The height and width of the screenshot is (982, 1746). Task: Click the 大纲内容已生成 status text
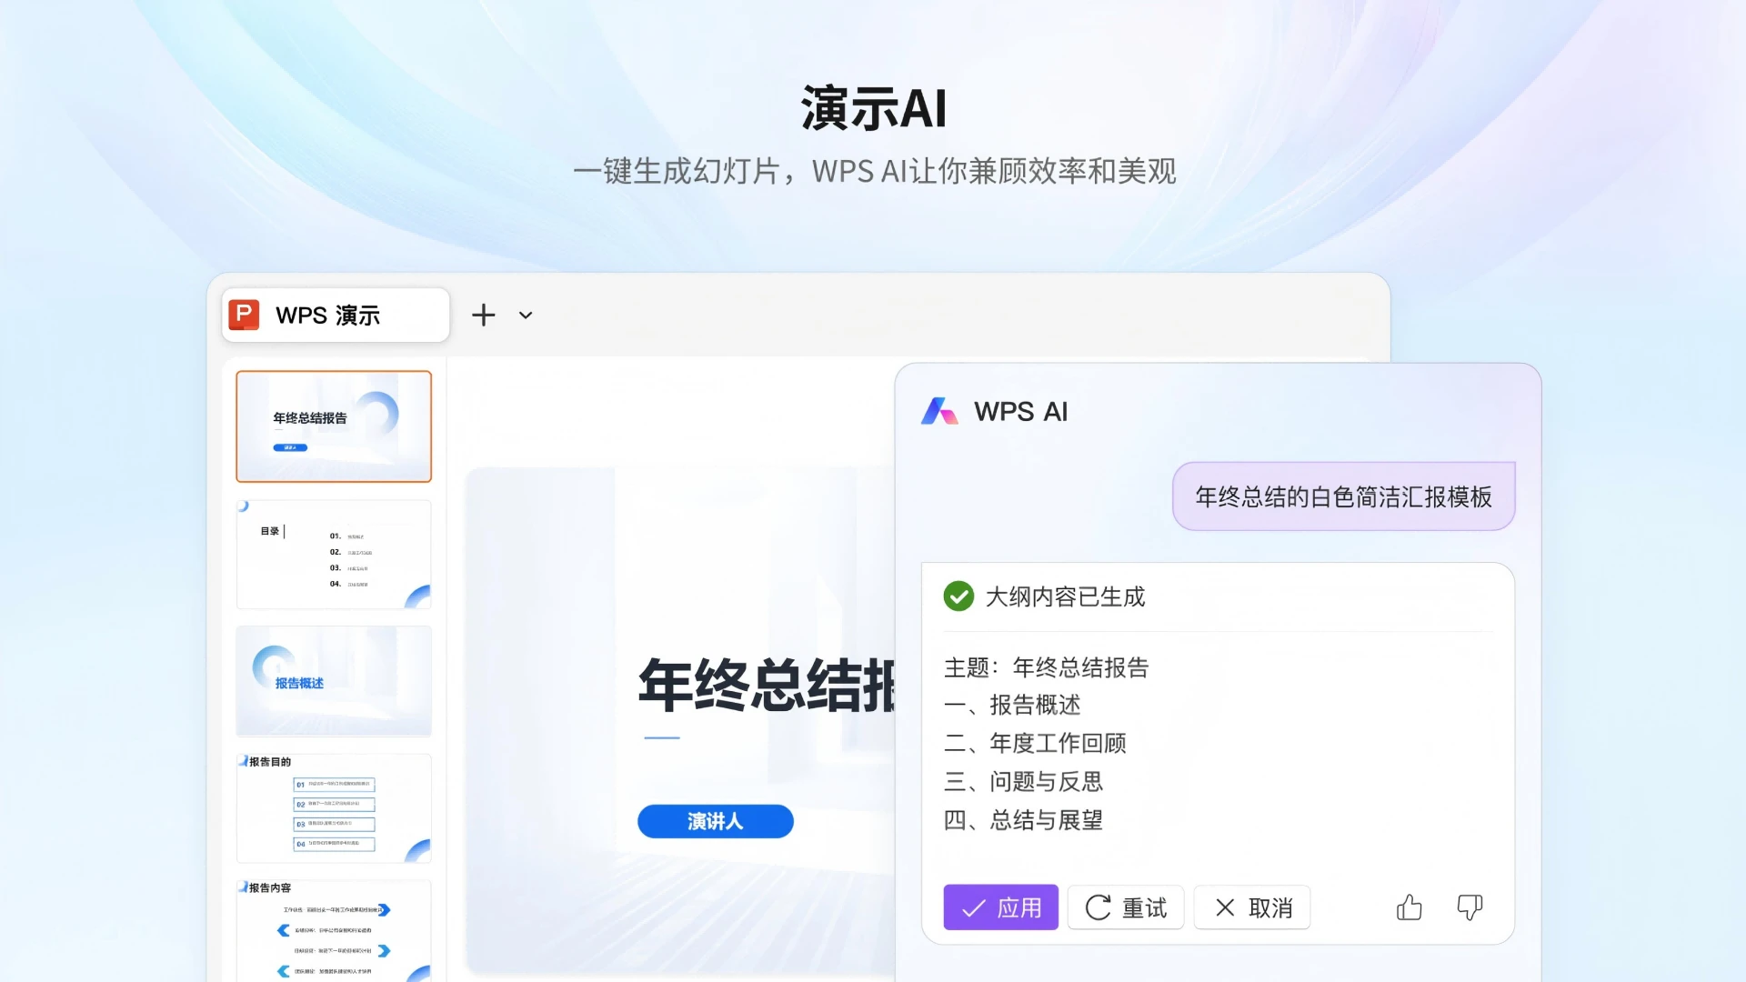1065,596
